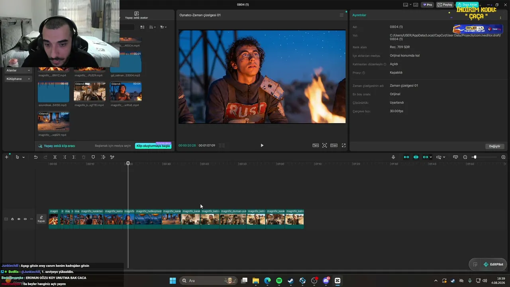Viewport: 510px width, 287px height.
Task: Enter fullscreen preview mode
Action: 343,145
